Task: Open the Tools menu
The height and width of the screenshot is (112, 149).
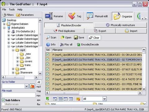Action: [x=12, y=10]
